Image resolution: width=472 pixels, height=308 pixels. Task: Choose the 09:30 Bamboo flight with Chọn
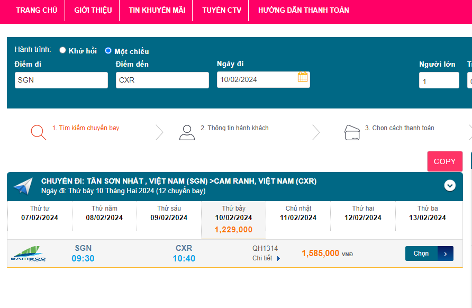422,253
